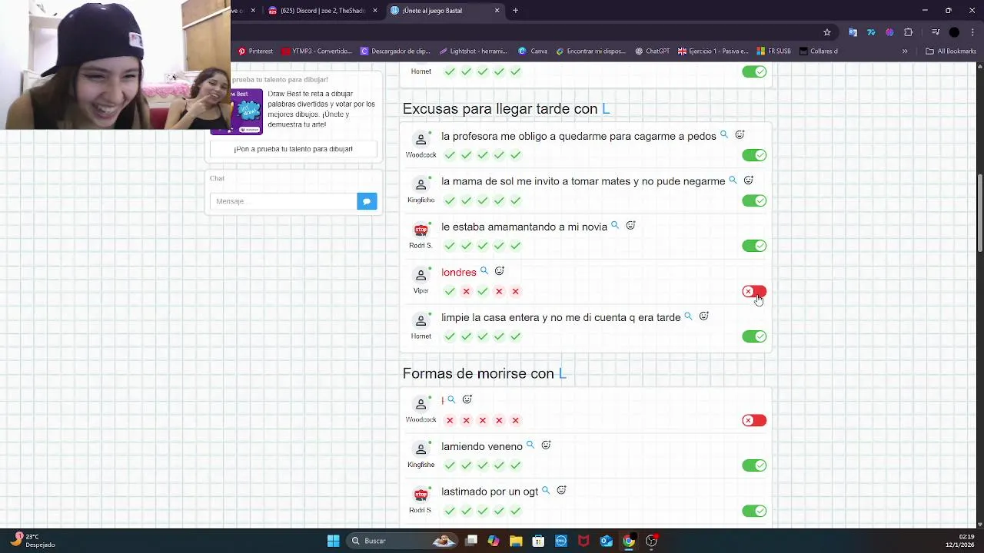Open Chrome profile avatar in toolbar
The width and height of the screenshot is (984, 553).
pyautogui.click(x=954, y=32)
